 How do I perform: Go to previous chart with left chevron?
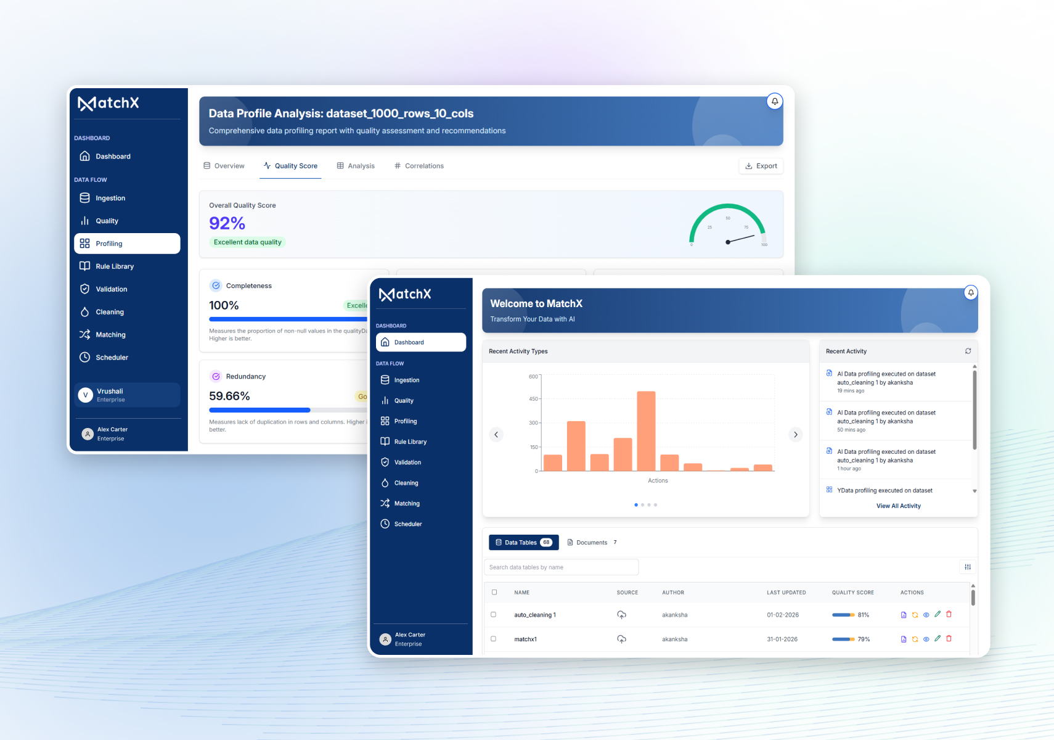click(x=496, y=435)
